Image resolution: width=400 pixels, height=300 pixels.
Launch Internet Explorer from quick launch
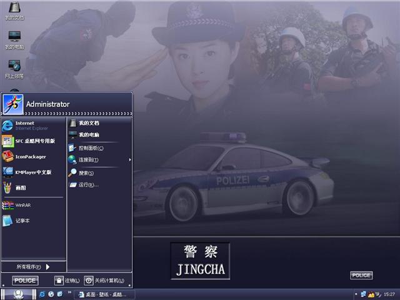click(42, 294)
